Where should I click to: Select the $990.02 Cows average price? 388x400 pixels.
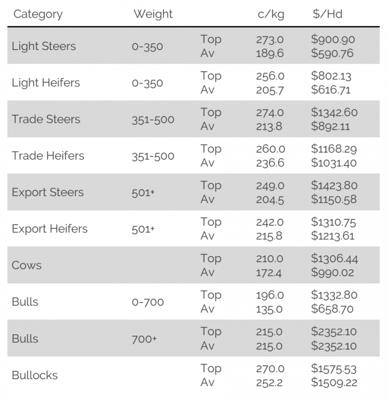332,272
